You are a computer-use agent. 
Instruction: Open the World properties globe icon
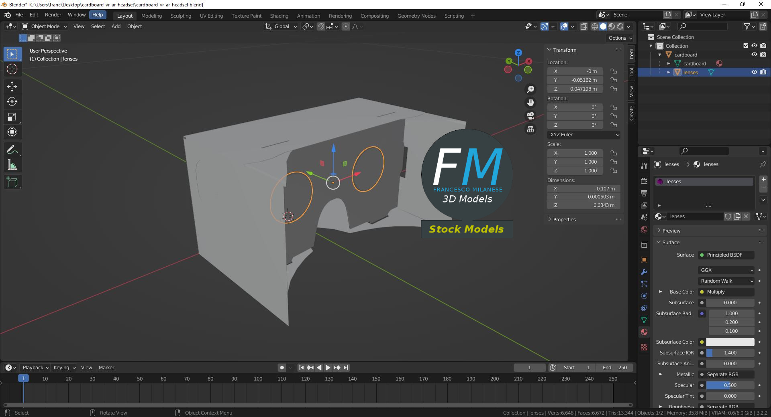[644, 229]
